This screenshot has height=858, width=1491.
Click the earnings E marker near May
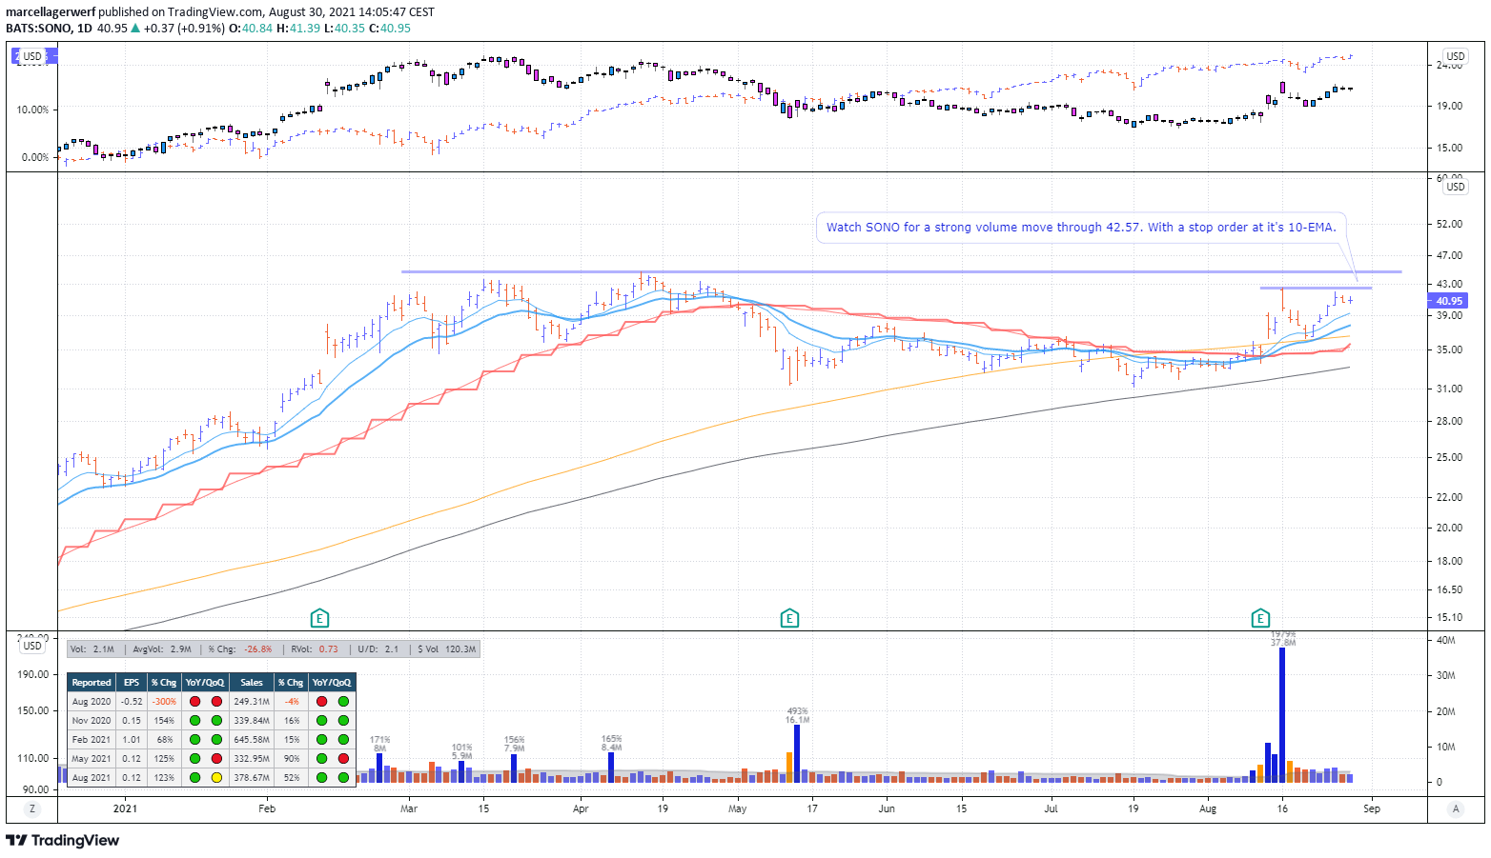pyautogui.click(x=789, y=618)
